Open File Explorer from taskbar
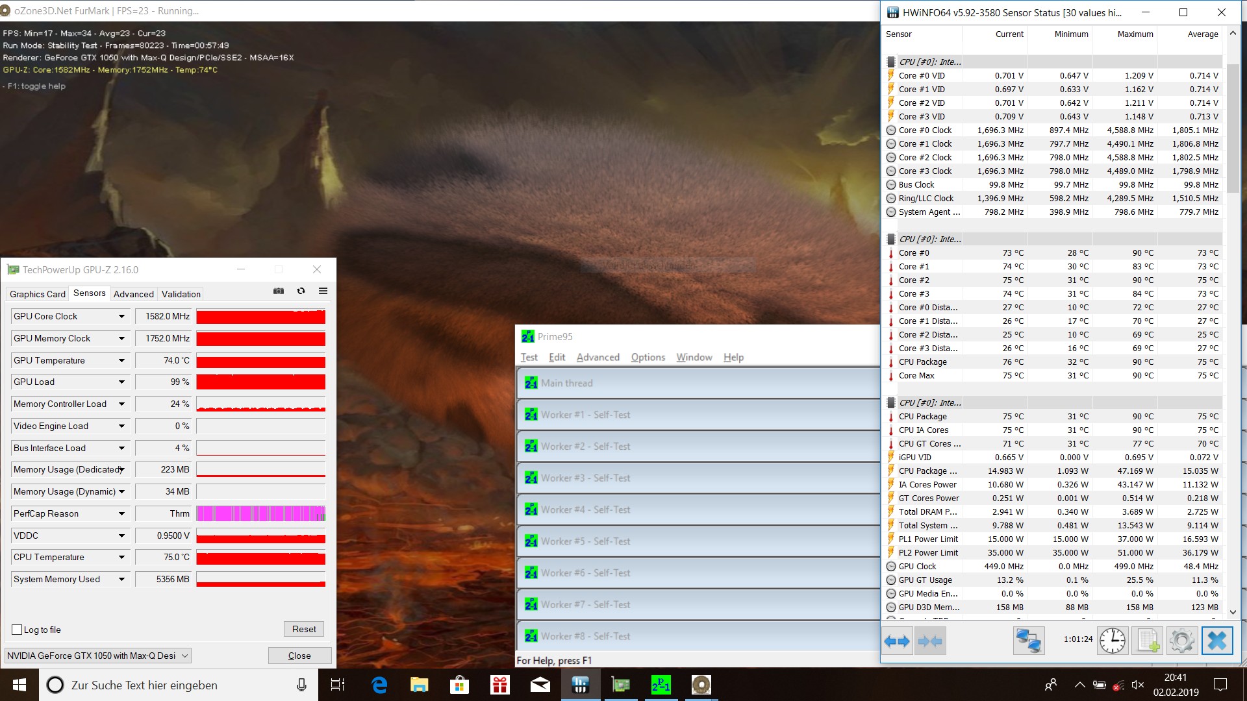This screenshot has width=1247, height=701. [x=420, y=685]
